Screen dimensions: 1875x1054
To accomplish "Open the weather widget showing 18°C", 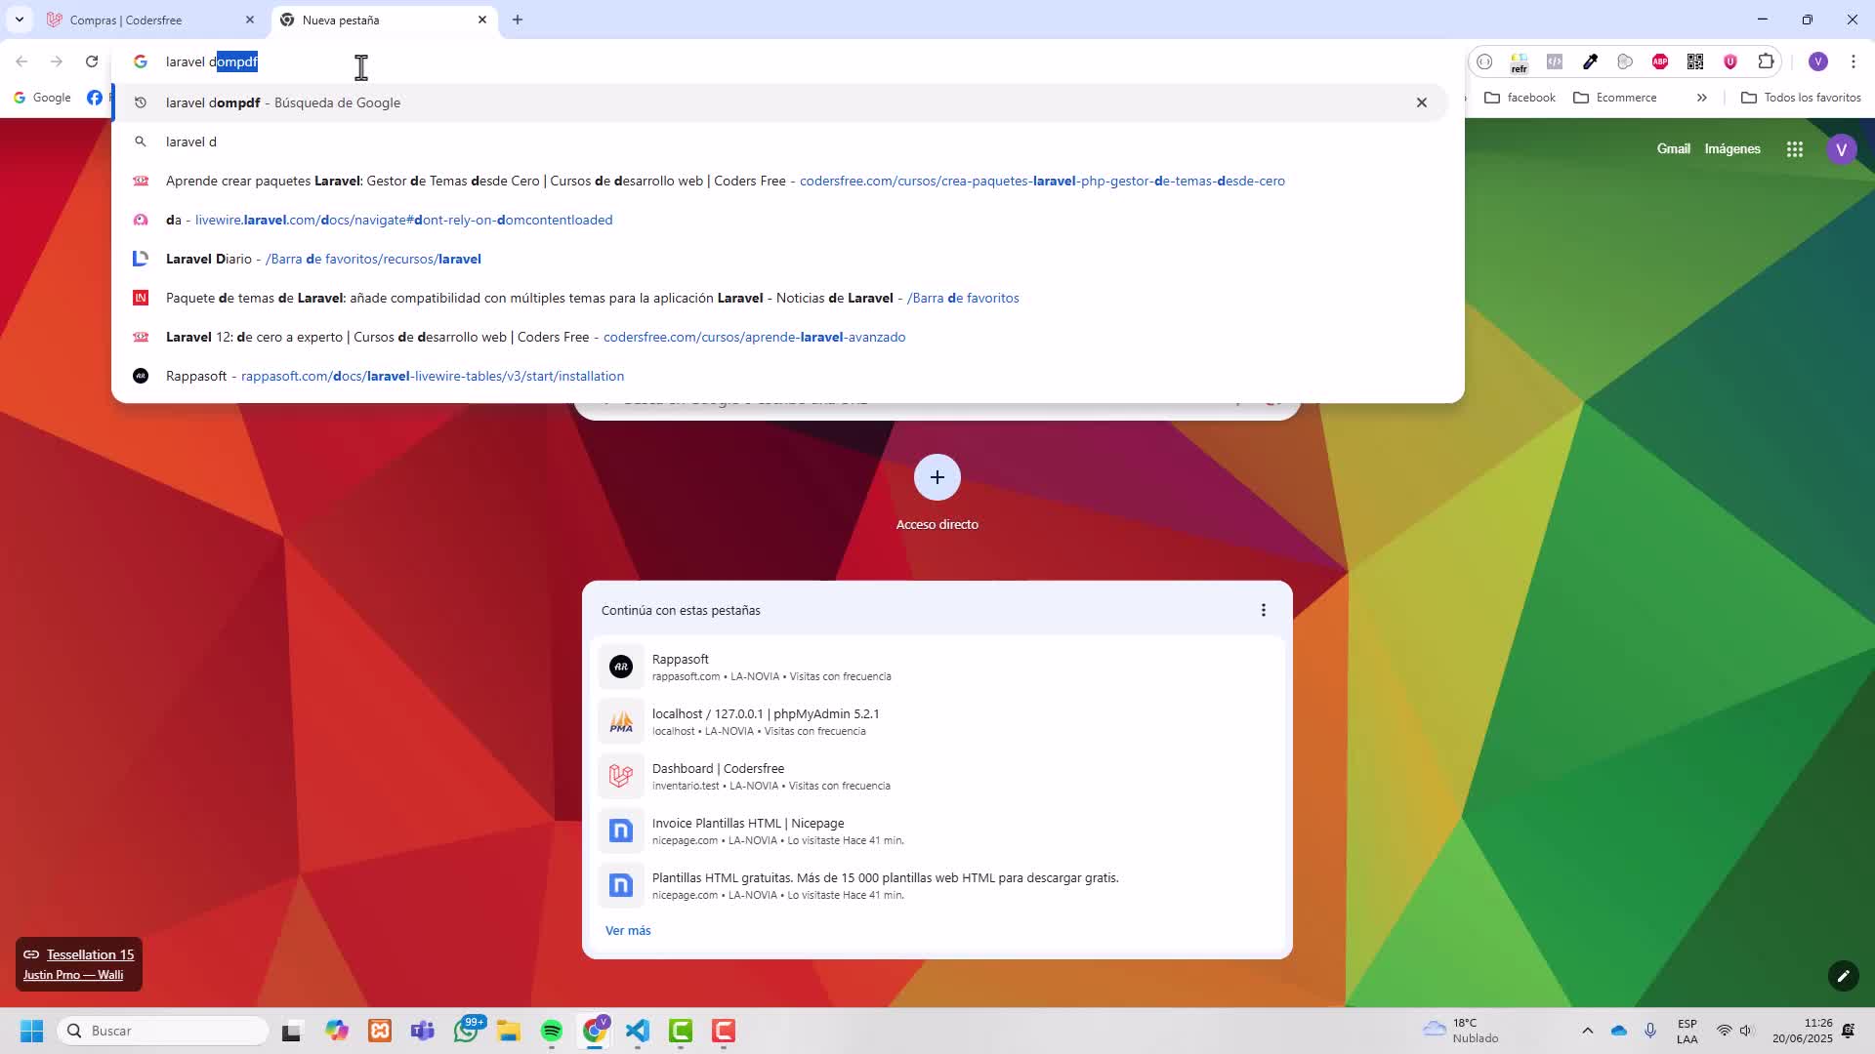I will [1461, 1031].
